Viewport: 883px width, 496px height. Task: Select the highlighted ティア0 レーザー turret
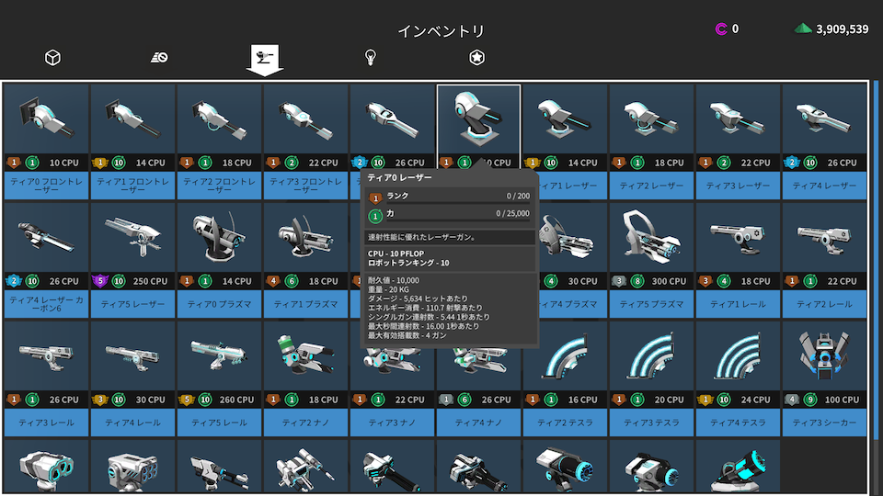478,119
